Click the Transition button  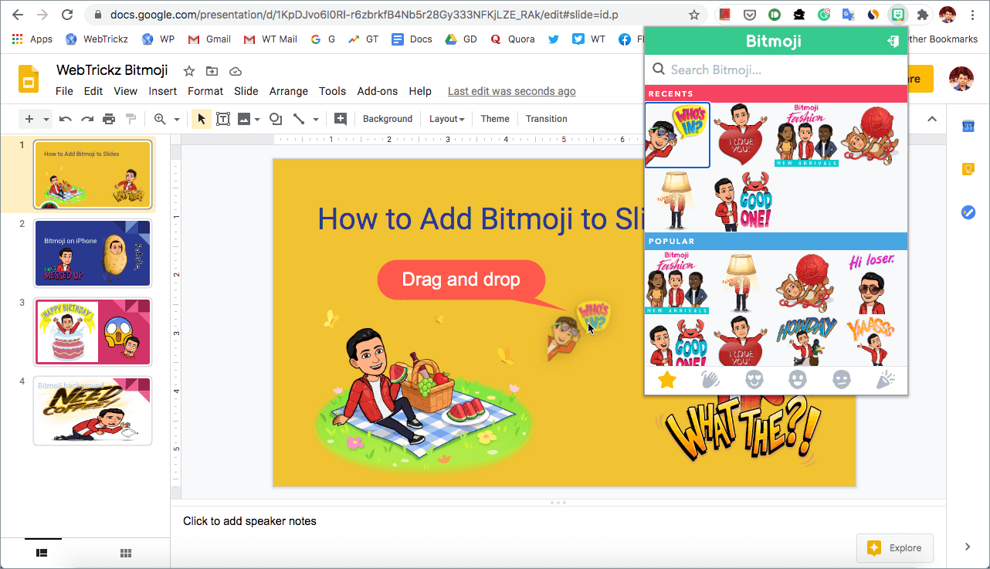point(547,119)
